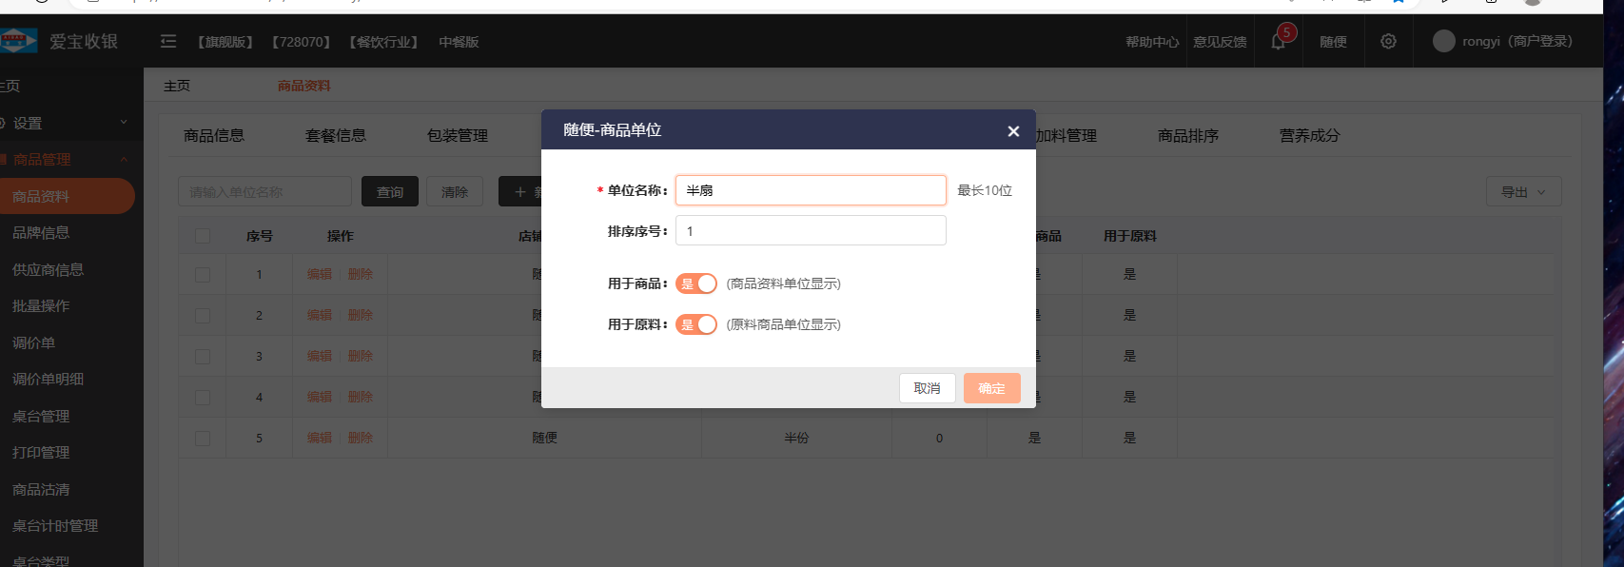Toggle the 用于商品 switch off
Viewport: 1624px width, 567px height.
click(696, 283)
